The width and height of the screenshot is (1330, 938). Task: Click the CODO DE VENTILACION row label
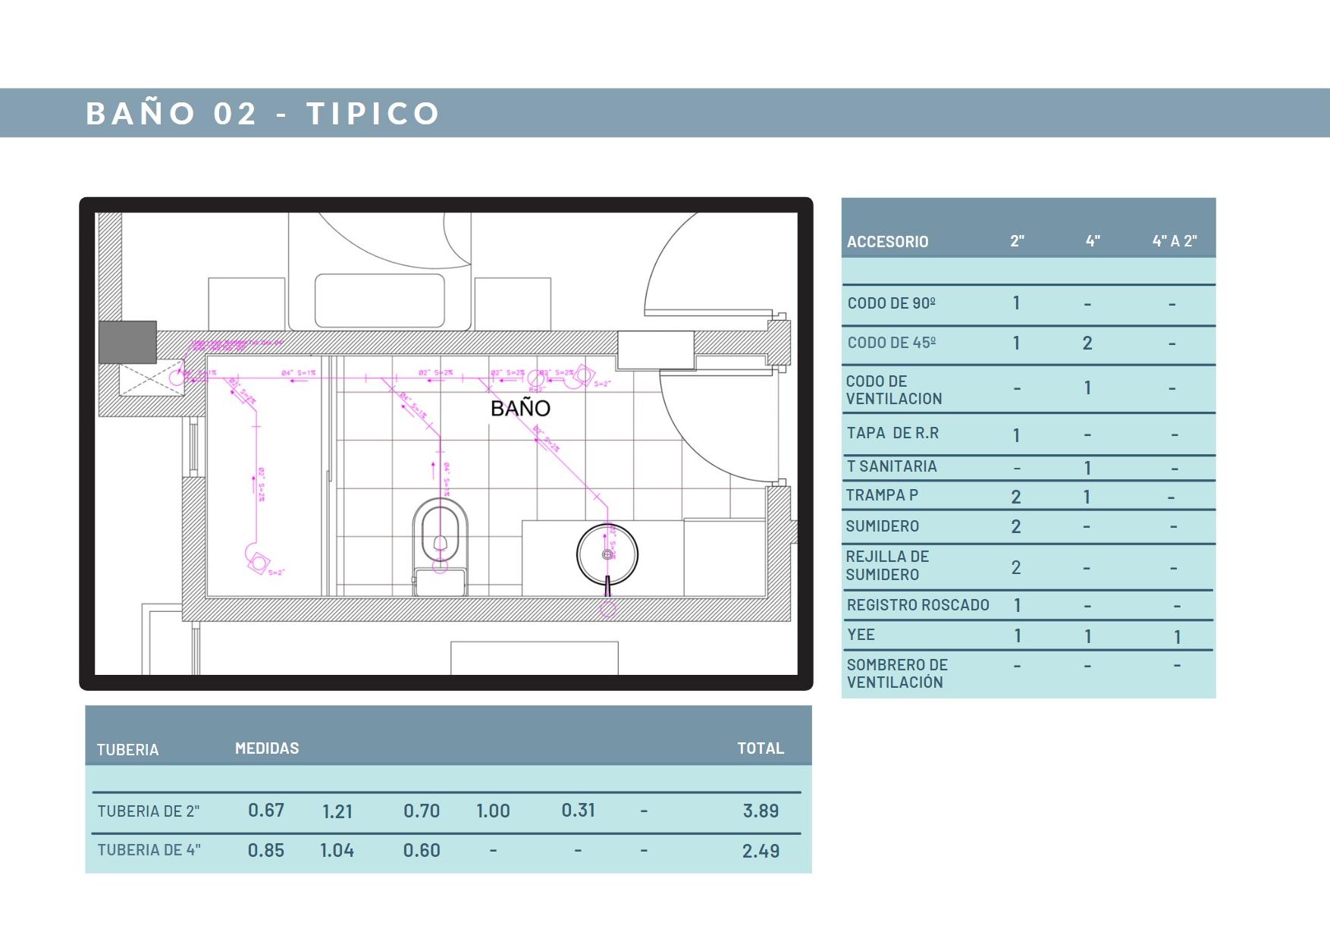tap(894, 390)
